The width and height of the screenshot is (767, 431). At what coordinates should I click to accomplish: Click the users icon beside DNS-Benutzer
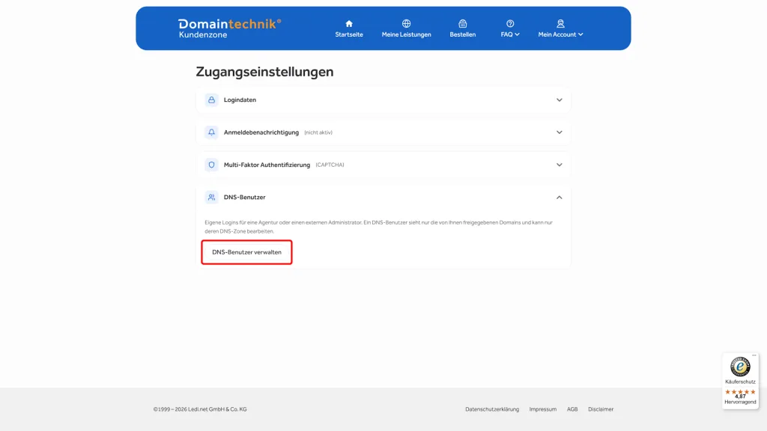click(211, 198)
